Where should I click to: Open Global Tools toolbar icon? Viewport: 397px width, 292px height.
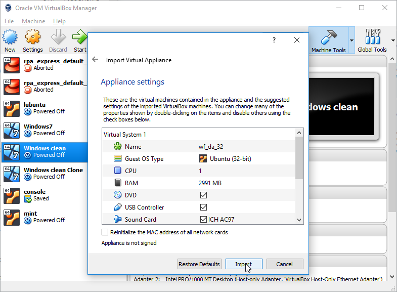tap(372, 36)
